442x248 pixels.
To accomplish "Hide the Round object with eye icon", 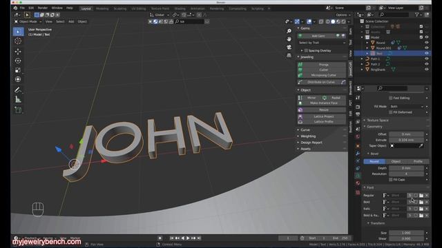I will (427, 43).
